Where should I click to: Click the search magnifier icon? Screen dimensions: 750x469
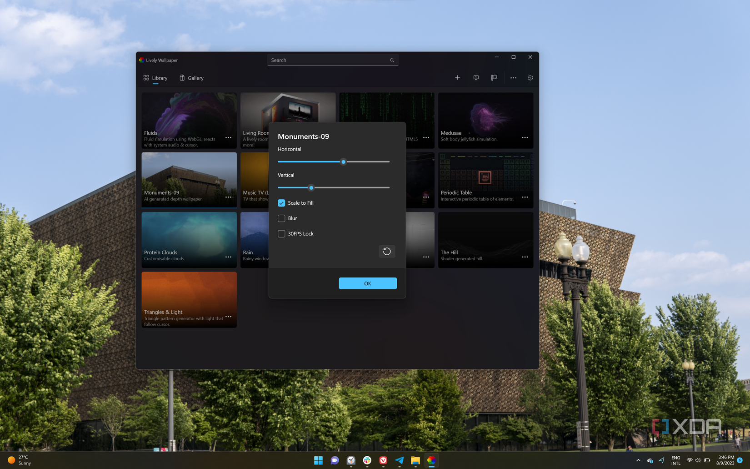pyautogui.click(x=392, y=61)
